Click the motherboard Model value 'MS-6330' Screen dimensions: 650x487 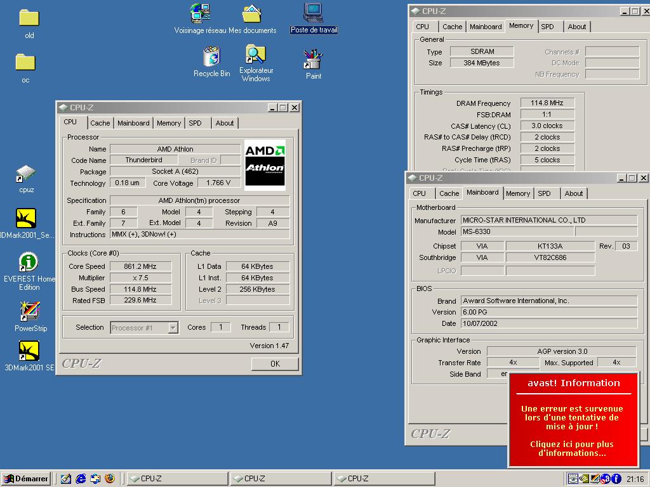coord(517,232)
